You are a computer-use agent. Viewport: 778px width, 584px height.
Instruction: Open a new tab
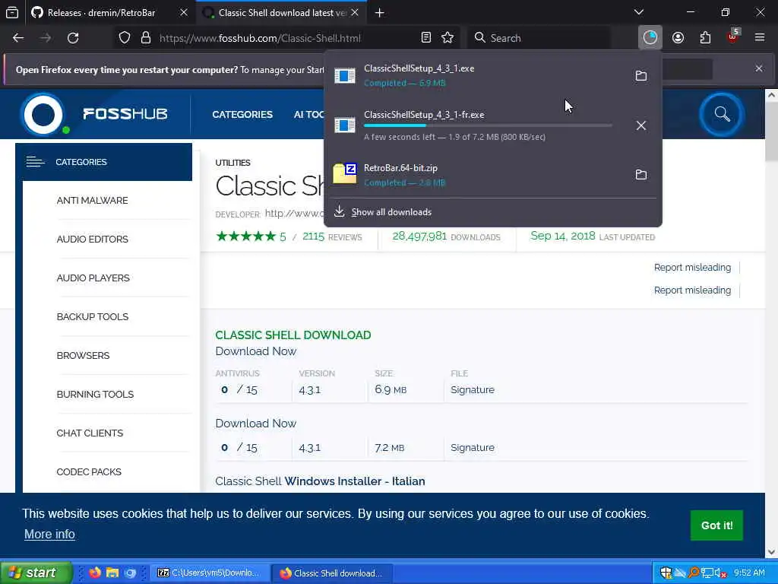click(380, 13)
